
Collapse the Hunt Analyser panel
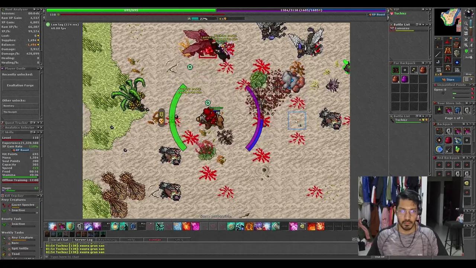click(x=38, y=9)
